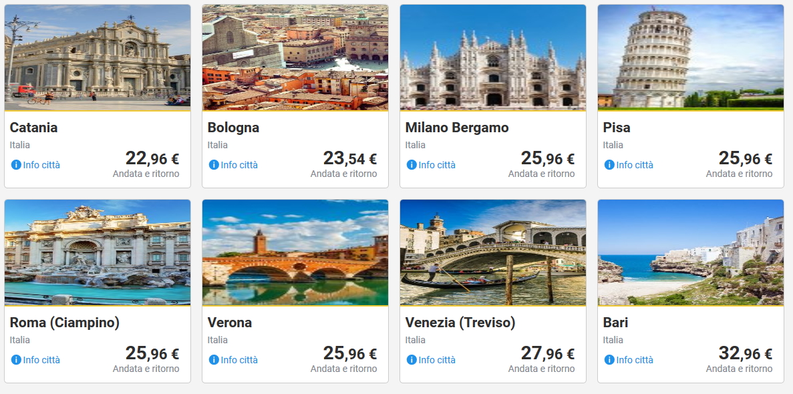The height and width of the screenshot is (394, 793).
Task: Click the Verona destination title
Action: tap(230, 323)
